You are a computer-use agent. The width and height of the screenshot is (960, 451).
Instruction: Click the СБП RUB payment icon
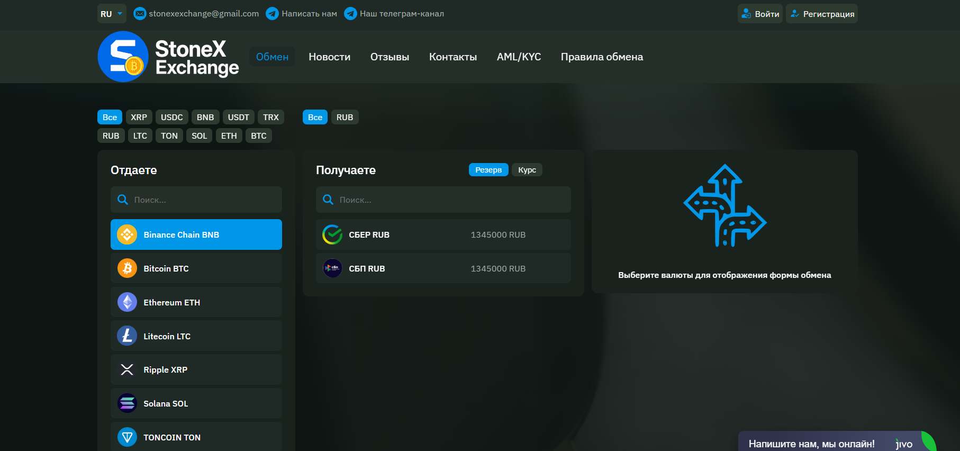(x=332, y=268)
